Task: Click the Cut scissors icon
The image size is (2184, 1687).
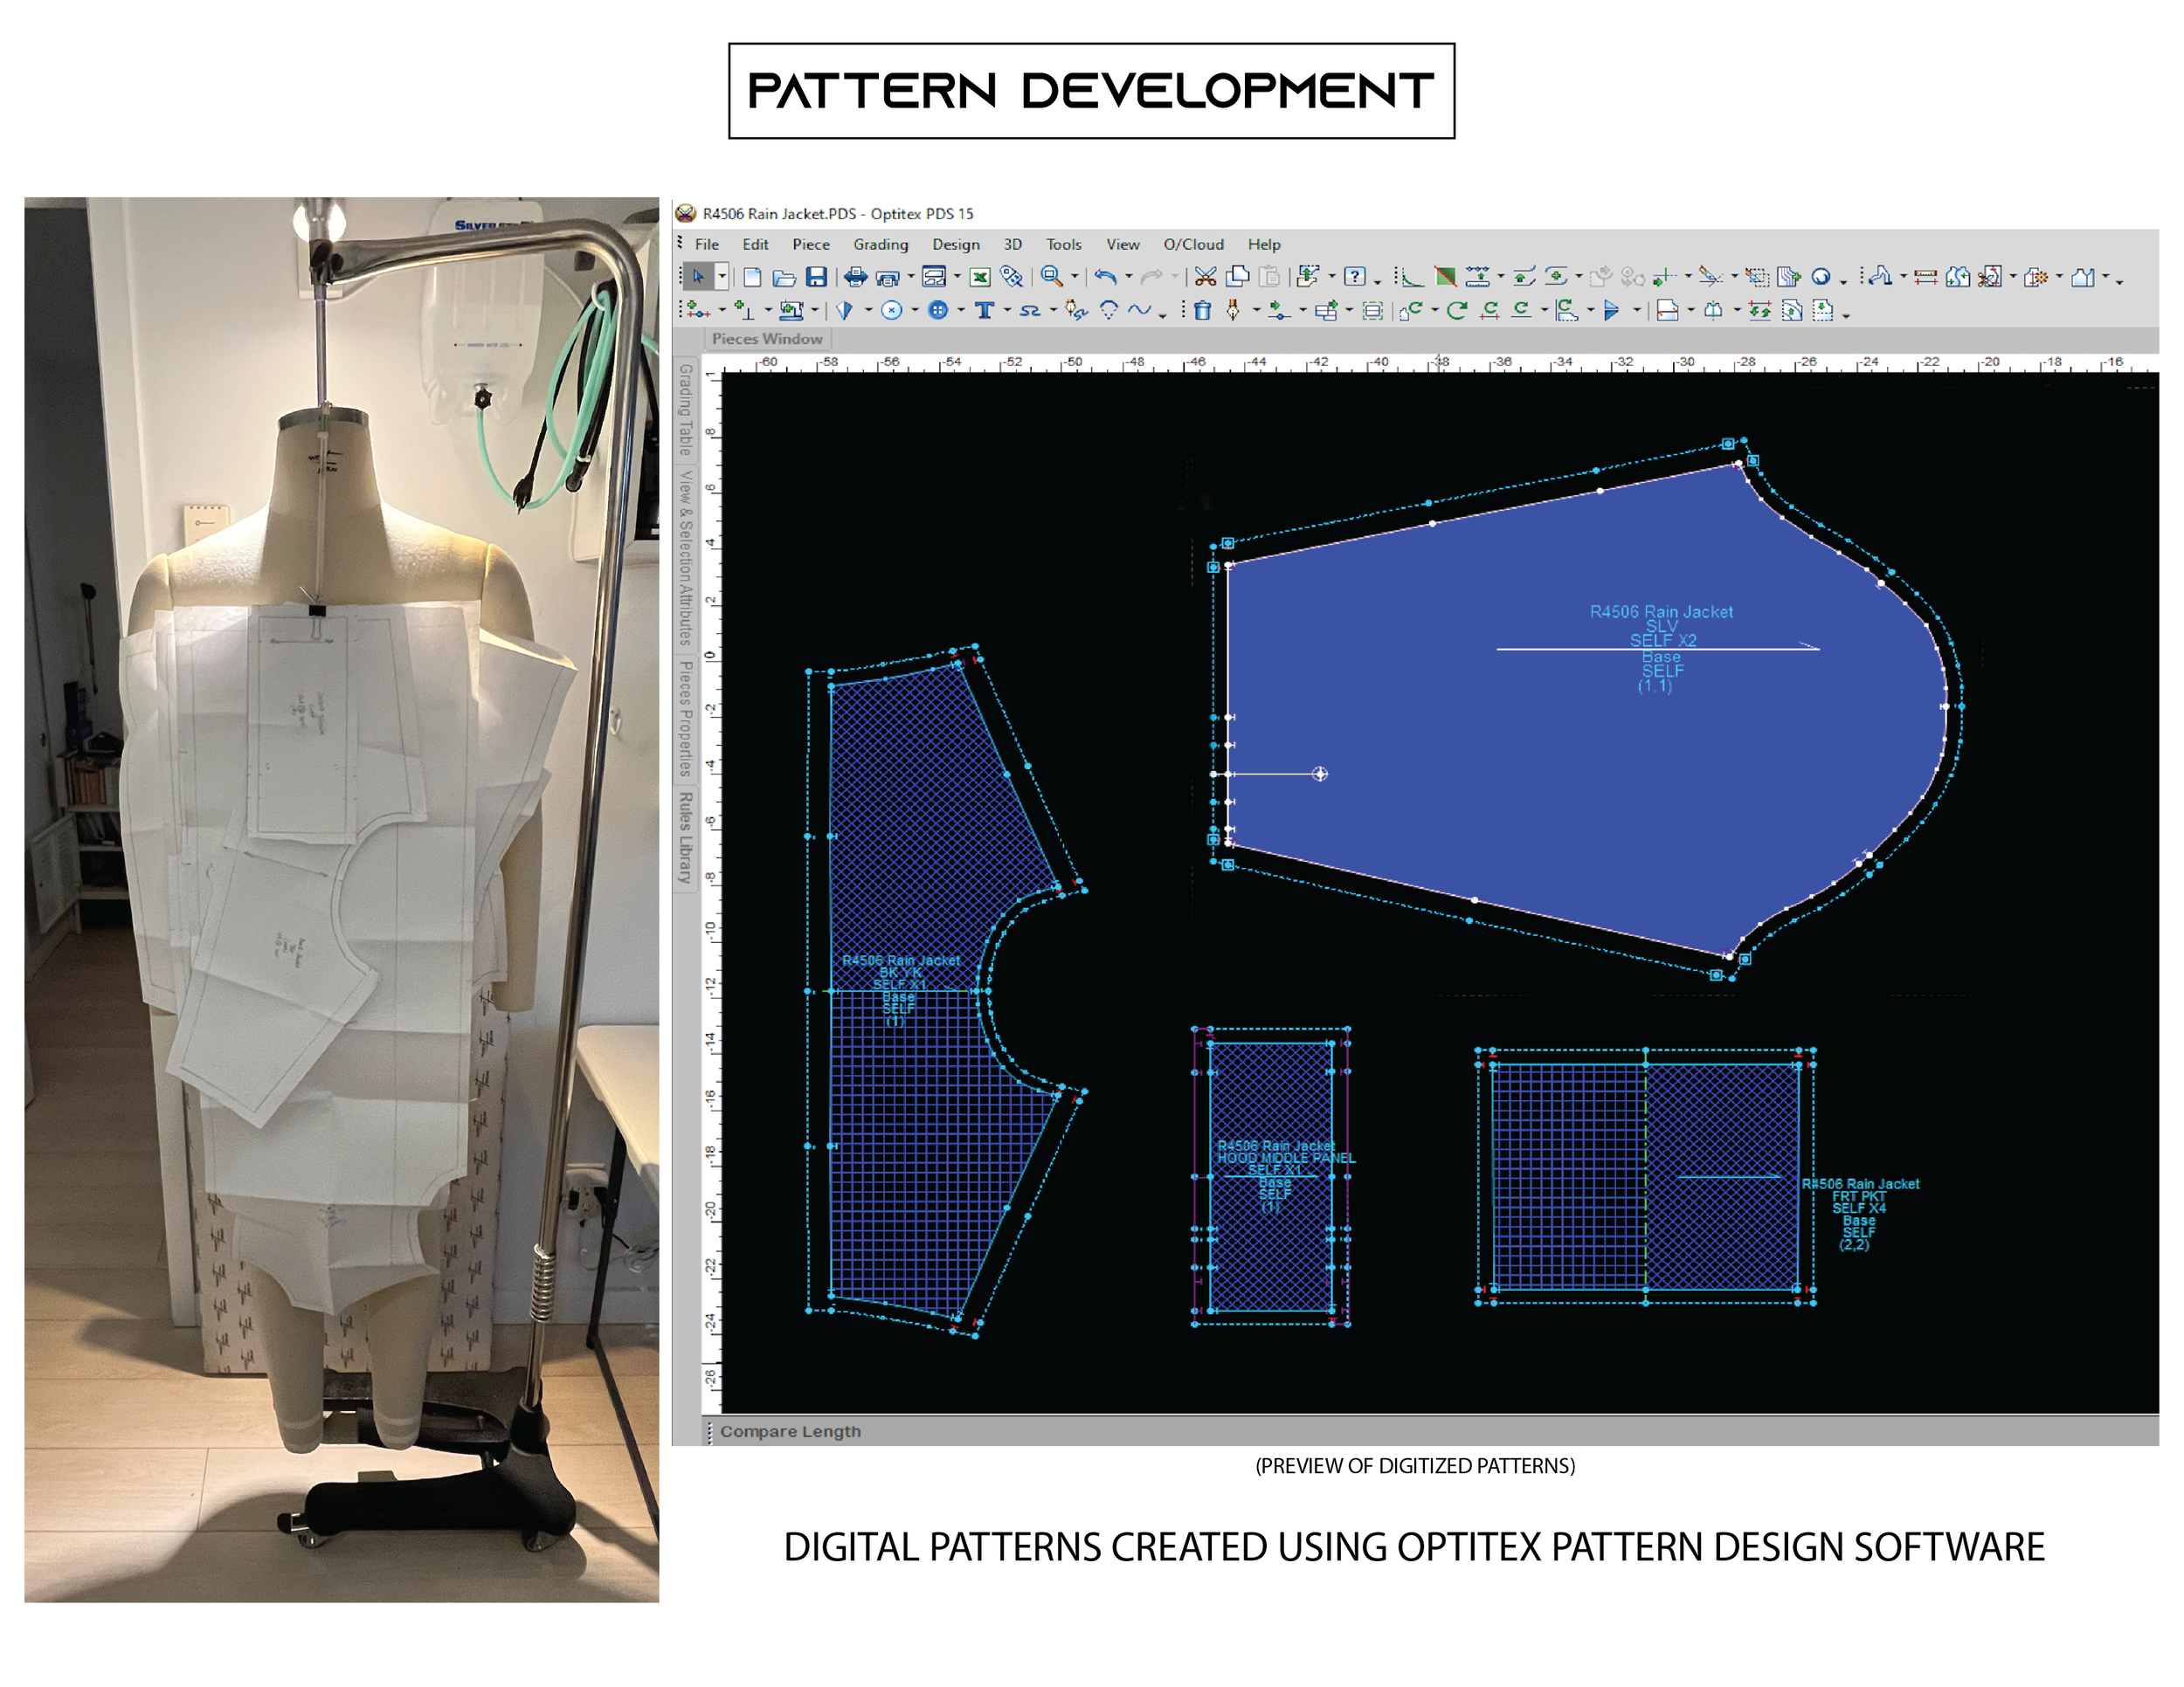Action: coord(1205,277)
